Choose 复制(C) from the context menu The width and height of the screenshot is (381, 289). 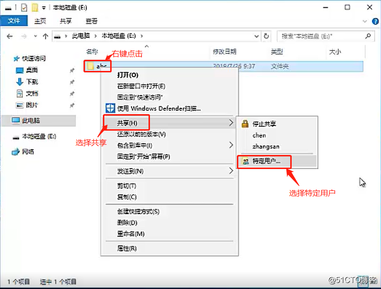[x=127, y=197]
